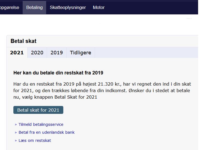The height and width of the screenshot is (150, 203).
Task: Open the partially visible opgørelse menu item
Action: (x=10, y=8)
